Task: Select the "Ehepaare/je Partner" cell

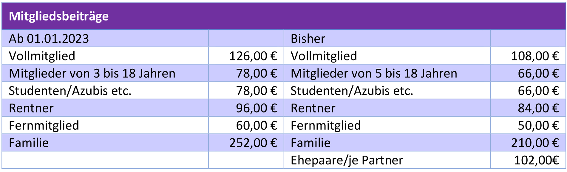Action: [347, 160]
